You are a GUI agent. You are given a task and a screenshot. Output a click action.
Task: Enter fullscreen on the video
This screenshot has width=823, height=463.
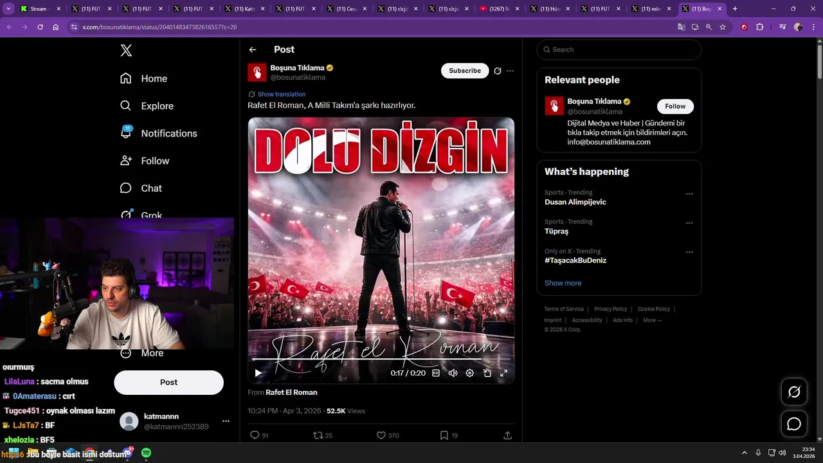point(504,373)
